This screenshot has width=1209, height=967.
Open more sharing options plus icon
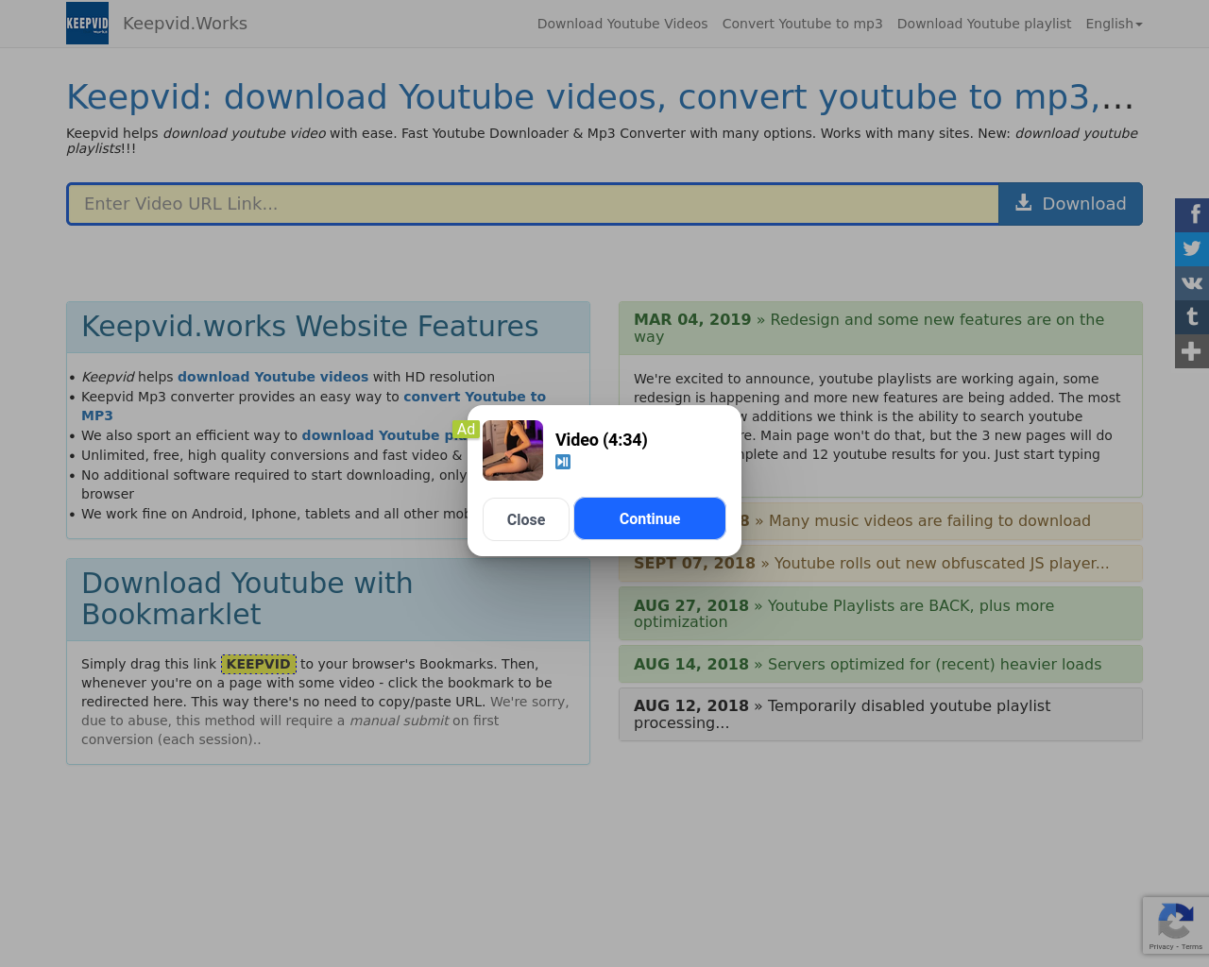1192,351
